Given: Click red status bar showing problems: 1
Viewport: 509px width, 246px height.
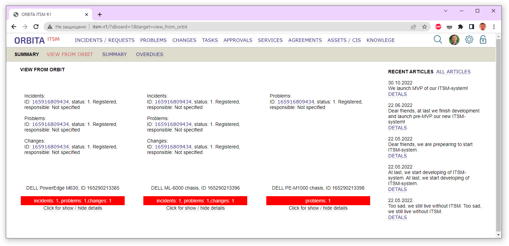Looking at the screenshot, I should point(318,201).
